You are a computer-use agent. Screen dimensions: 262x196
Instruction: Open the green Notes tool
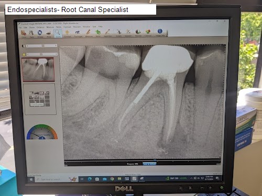(x=98, y=33)
